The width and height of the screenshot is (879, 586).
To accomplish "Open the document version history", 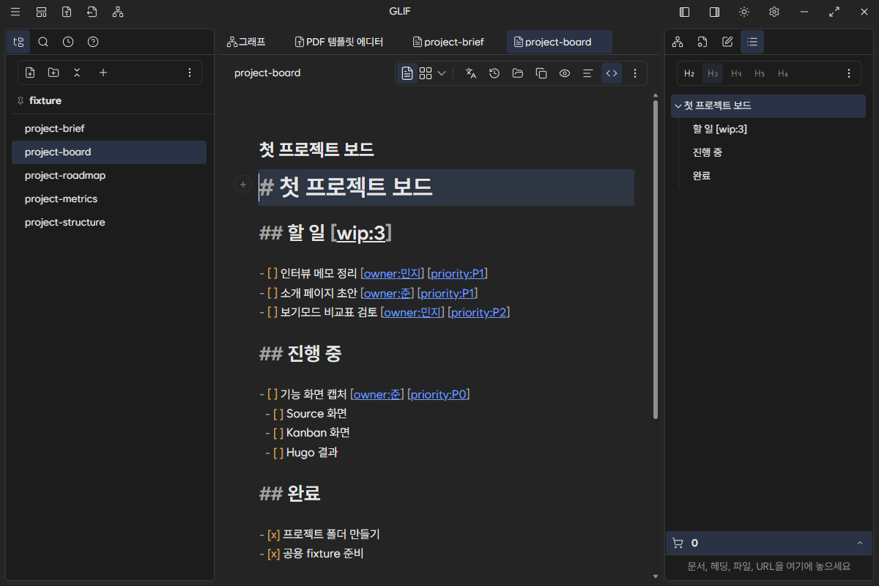I will (x=494, y=73).
